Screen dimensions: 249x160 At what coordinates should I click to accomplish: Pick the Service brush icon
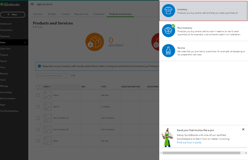(x=168, y=51)
